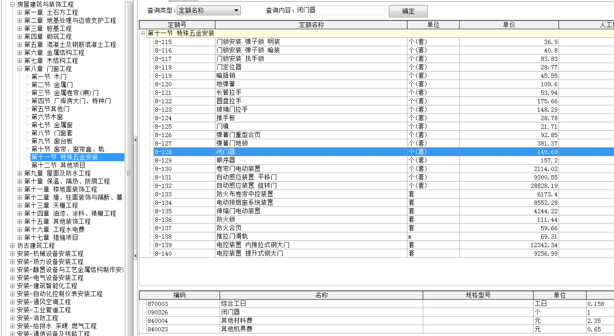Viewport: 614px width, 336px height.
Task: Select material code 090326 row
Action: [x=380, y=312]
